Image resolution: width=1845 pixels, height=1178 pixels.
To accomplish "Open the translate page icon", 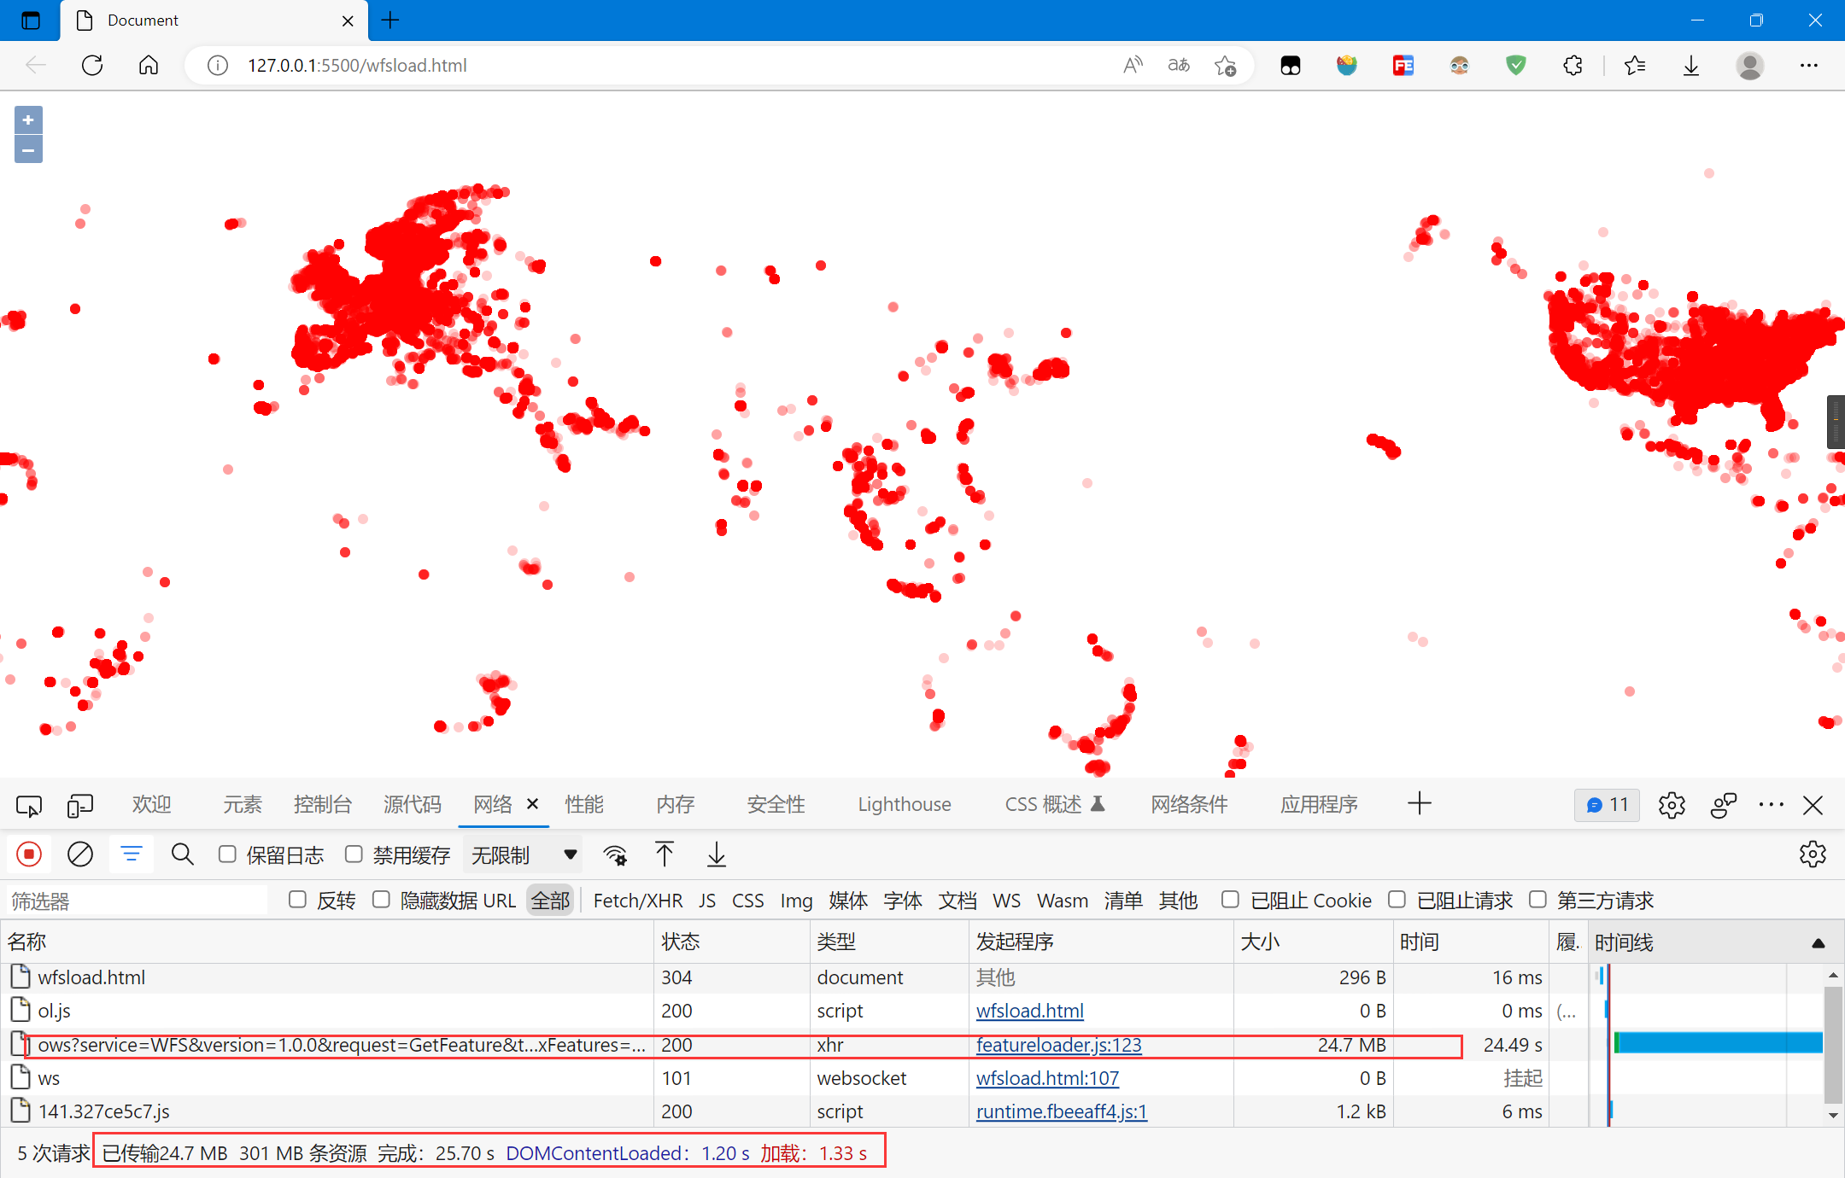I will (x=1179, y=65).
